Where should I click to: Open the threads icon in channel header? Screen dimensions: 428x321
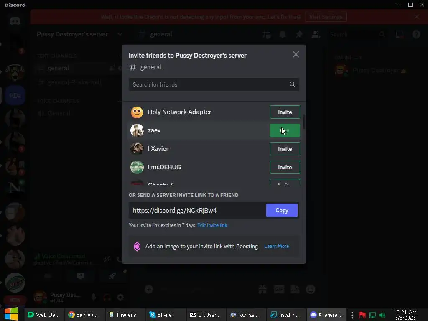(266, 34)
